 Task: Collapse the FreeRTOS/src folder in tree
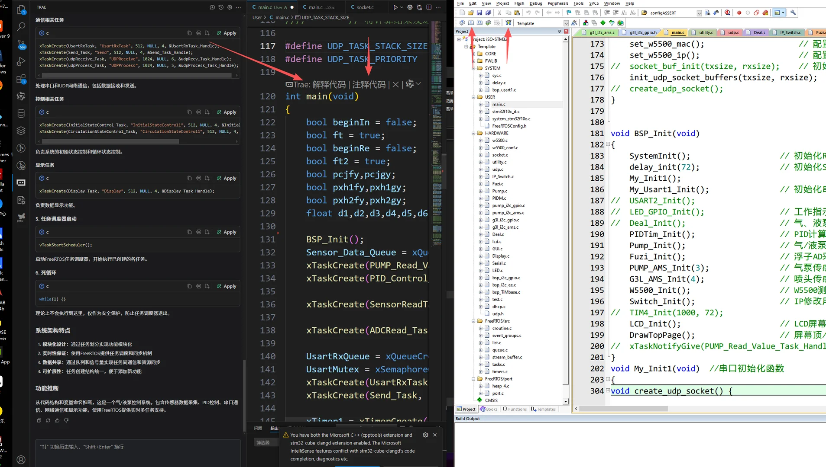pyautogui.click(x=473, y=321)
